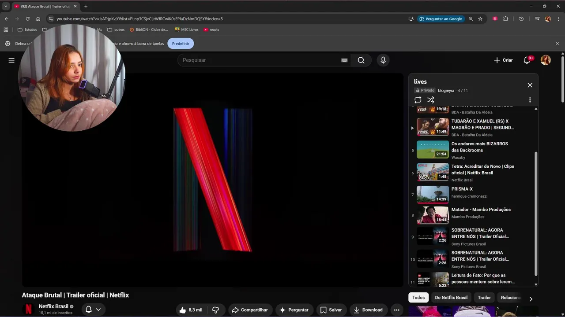Image resolution: width=565 pixels, height=317 pixels.
Task: Dislike the video
Action: click(215, 310)
